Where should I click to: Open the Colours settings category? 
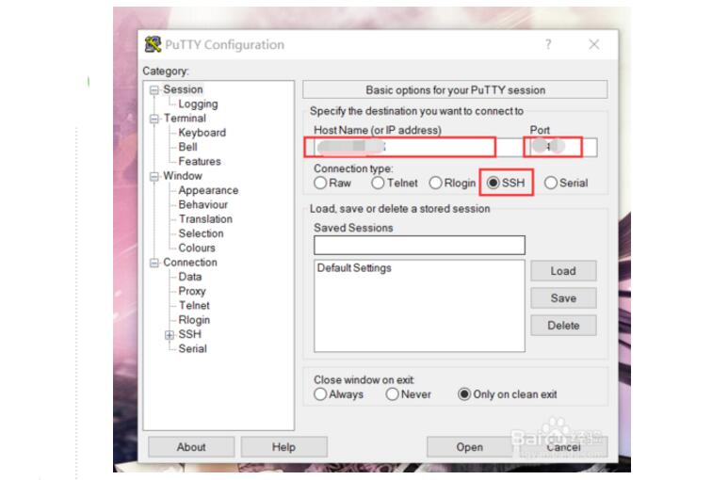197,248
